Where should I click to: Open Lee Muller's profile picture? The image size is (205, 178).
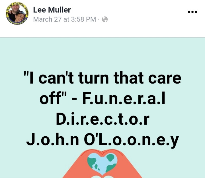(17, 13)
